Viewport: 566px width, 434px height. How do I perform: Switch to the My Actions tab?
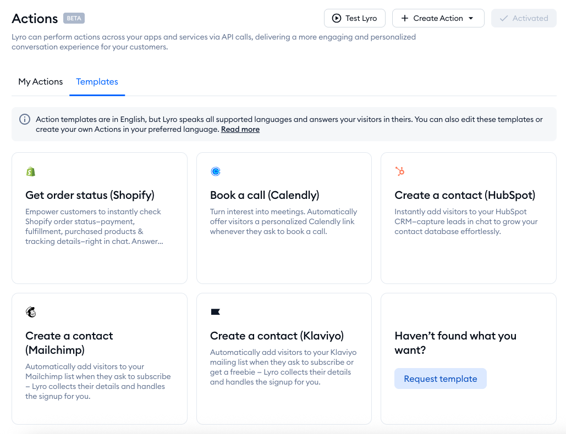point(41,82)
